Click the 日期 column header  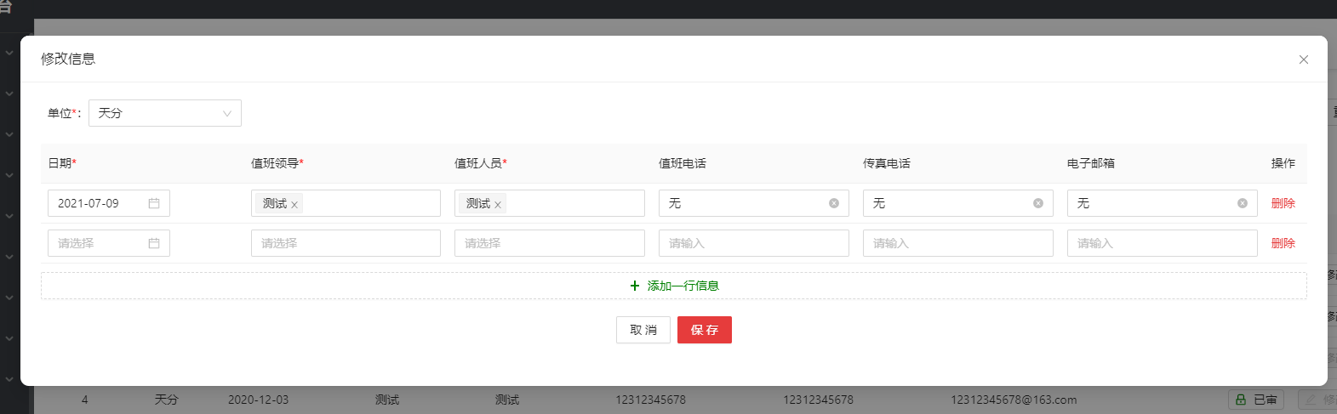coord(62,163)
